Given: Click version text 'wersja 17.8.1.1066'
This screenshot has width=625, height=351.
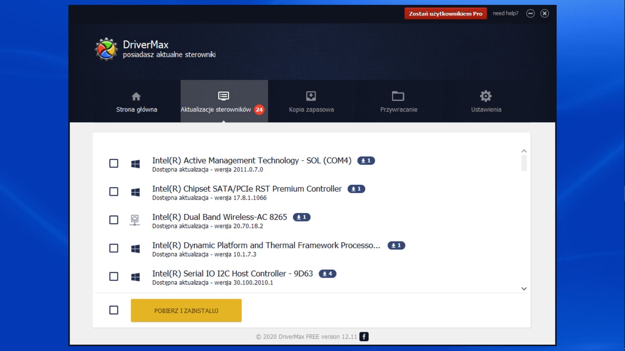Looking at the screenshot, I should 241,198.
